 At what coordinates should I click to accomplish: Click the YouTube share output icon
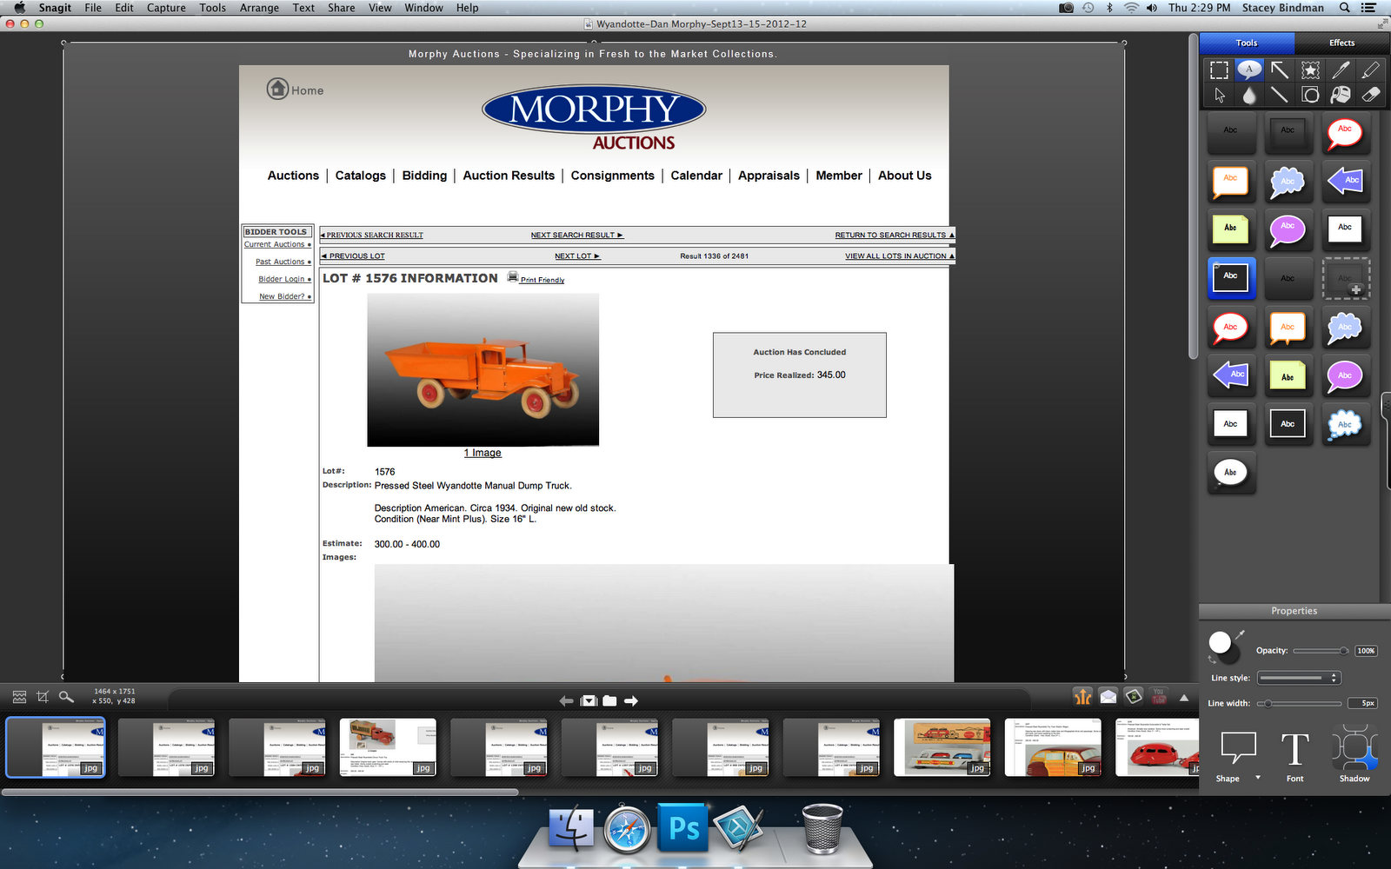[1159, 697]
